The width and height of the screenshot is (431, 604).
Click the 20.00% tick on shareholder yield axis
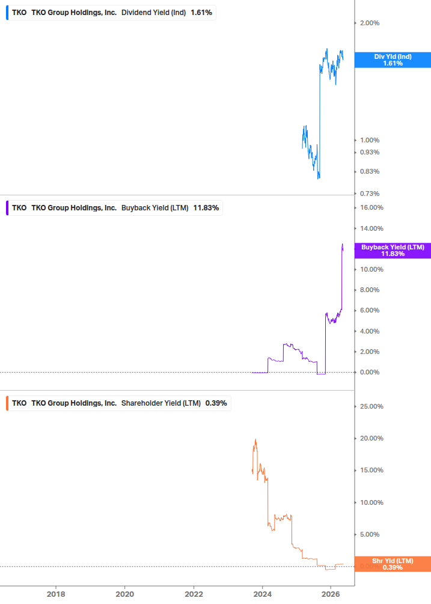tap(371, 438)
